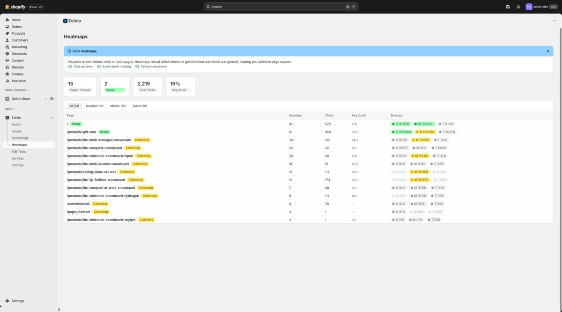
Task: Dismiss the Click Heatmaps banner
Action: 547,51
